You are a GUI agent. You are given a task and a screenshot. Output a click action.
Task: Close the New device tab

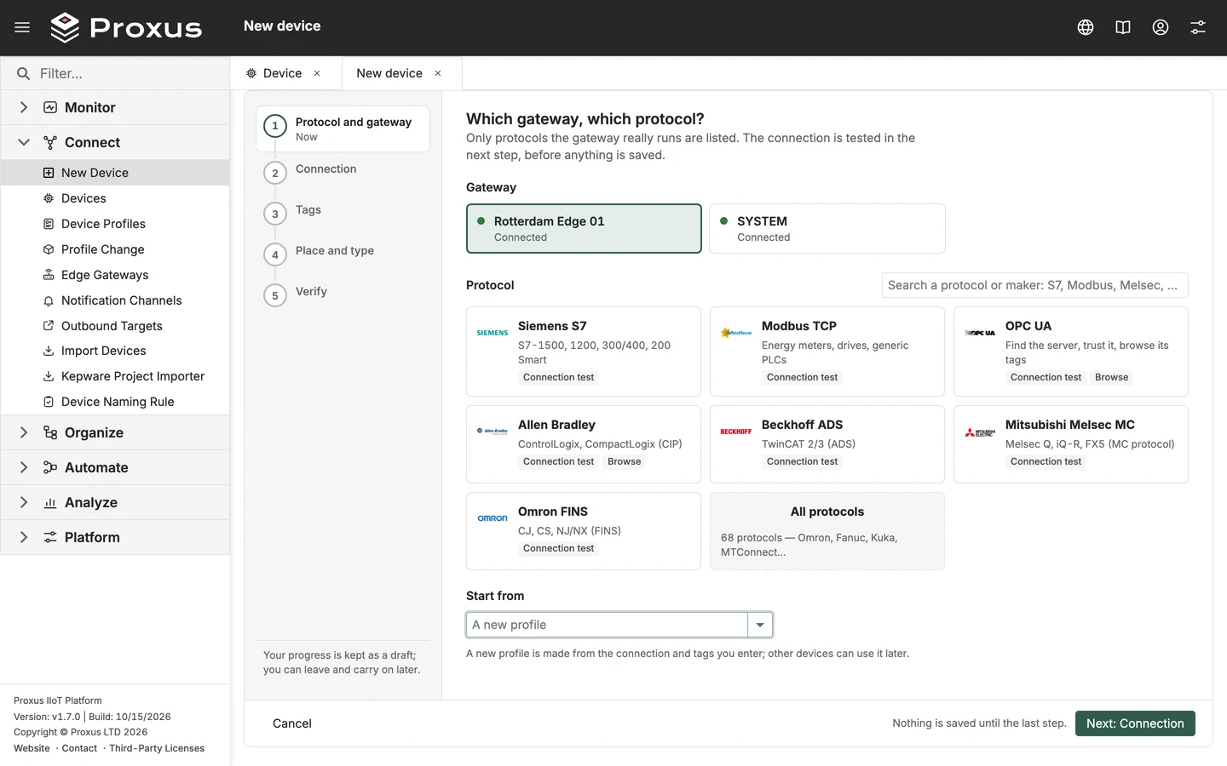coord(438,73)
